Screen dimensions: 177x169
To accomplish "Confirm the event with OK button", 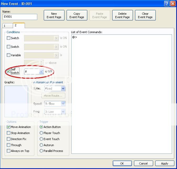I will (122, 163).
